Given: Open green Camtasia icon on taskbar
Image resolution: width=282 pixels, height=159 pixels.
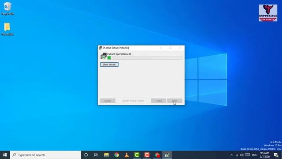Looking at the screenshot, I should pos(137,155).
